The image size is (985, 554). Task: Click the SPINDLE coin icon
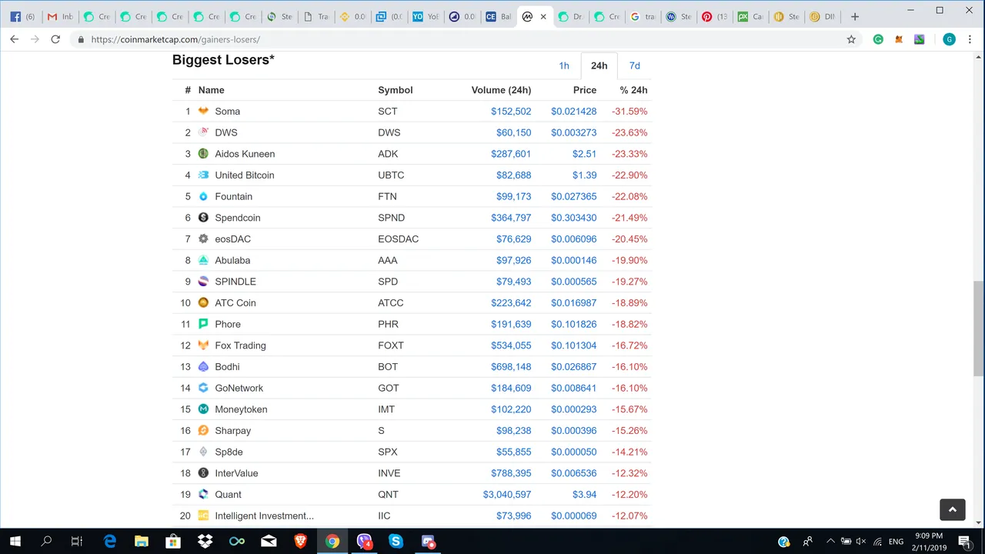(x=203, y=282)
